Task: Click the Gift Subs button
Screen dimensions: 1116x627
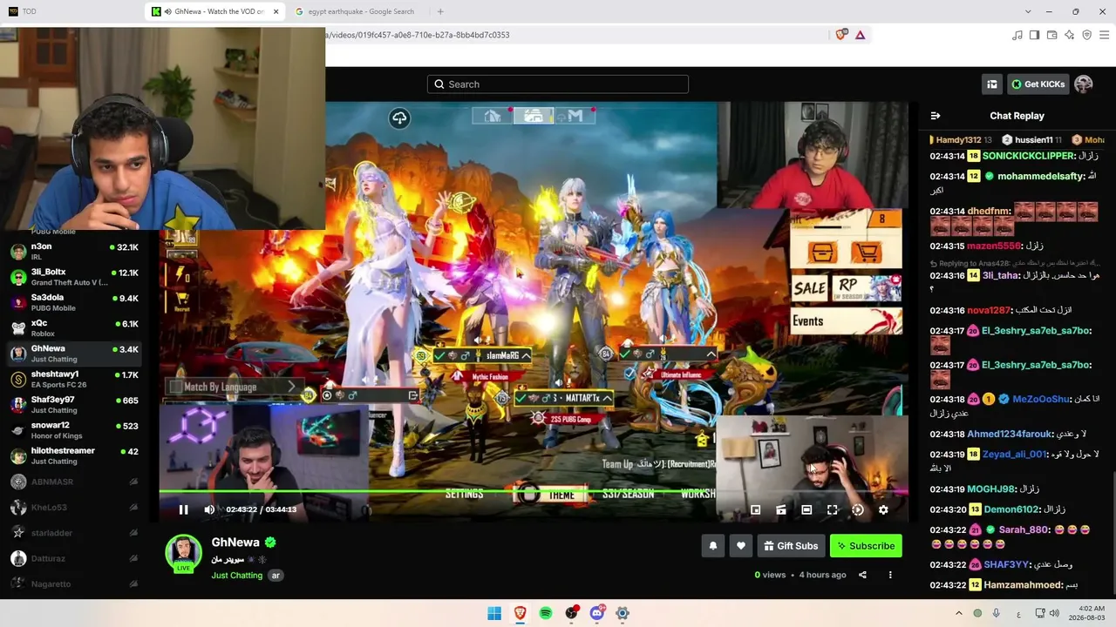Action: pyautogui.click(x=791, y=546)
